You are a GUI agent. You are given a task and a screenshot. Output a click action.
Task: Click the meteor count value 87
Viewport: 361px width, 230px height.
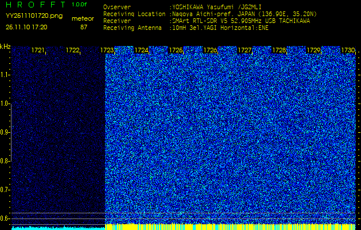[x=84, y=27]
